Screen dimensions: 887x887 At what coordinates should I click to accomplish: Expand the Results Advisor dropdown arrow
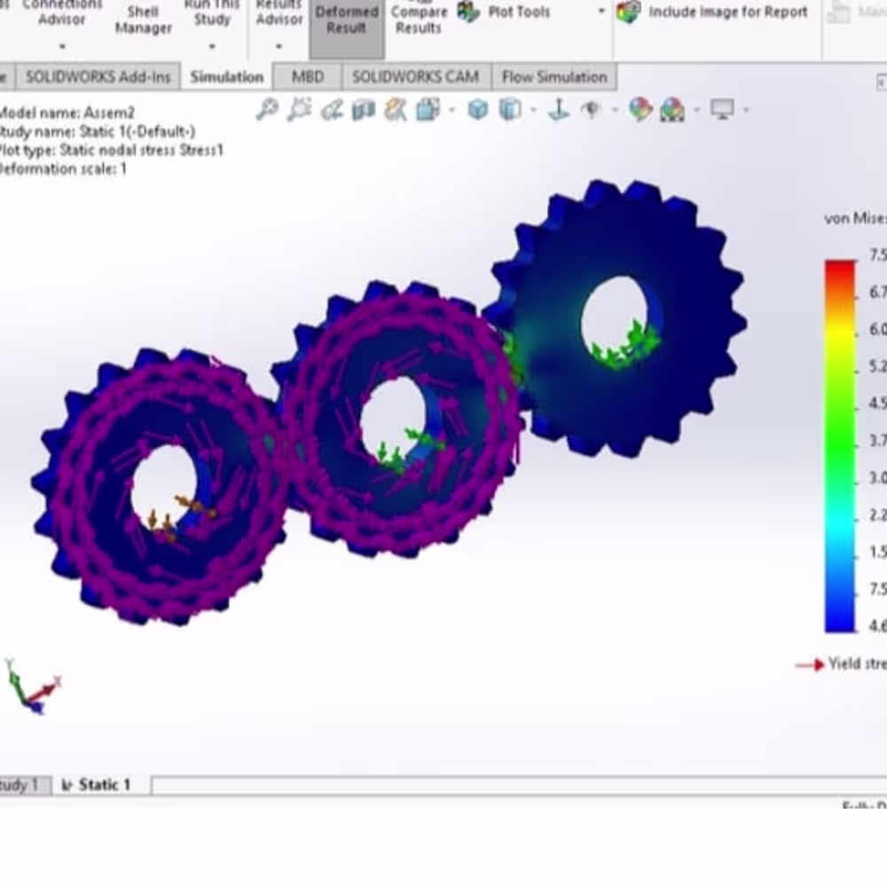(279, 46)
